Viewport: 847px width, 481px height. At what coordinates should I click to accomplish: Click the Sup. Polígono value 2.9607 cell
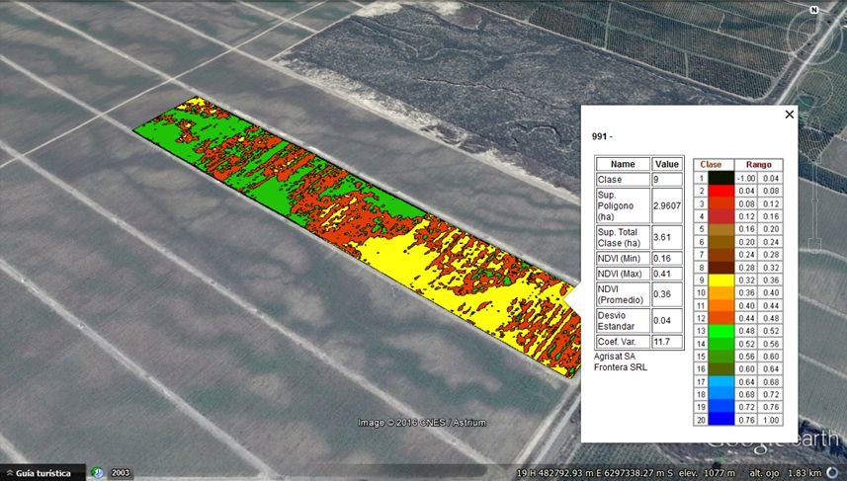point(663,203)
